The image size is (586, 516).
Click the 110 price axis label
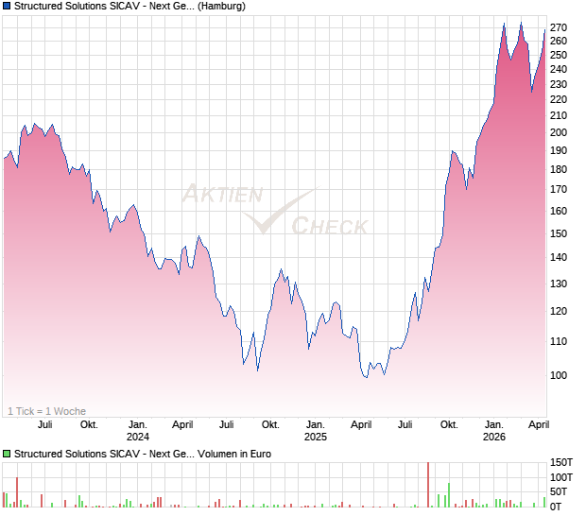point(559,341)
